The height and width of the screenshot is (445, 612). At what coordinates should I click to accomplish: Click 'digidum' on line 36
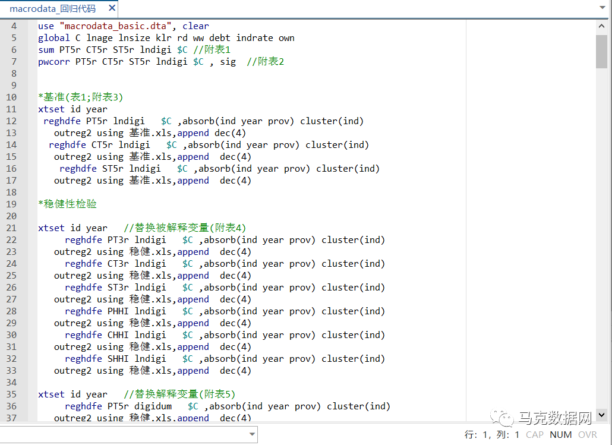pyautogui.click(x=153, y=406)
